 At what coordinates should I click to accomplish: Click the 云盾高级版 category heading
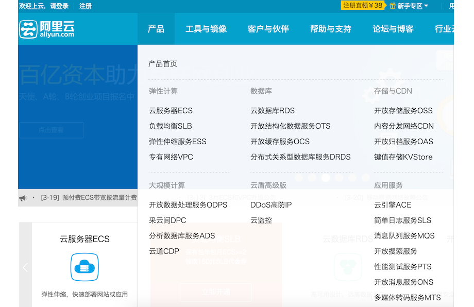pos(268,185)
